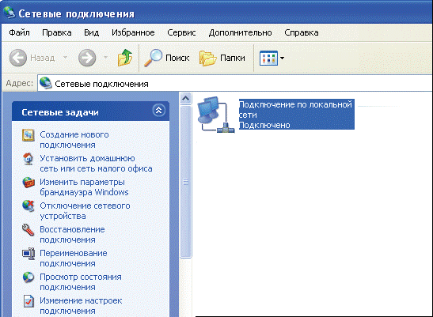The image size is (433, 317).
Task: Open Search (Поиск) magnifier tool
Action: pyautogui.click(x=166, y=58)
